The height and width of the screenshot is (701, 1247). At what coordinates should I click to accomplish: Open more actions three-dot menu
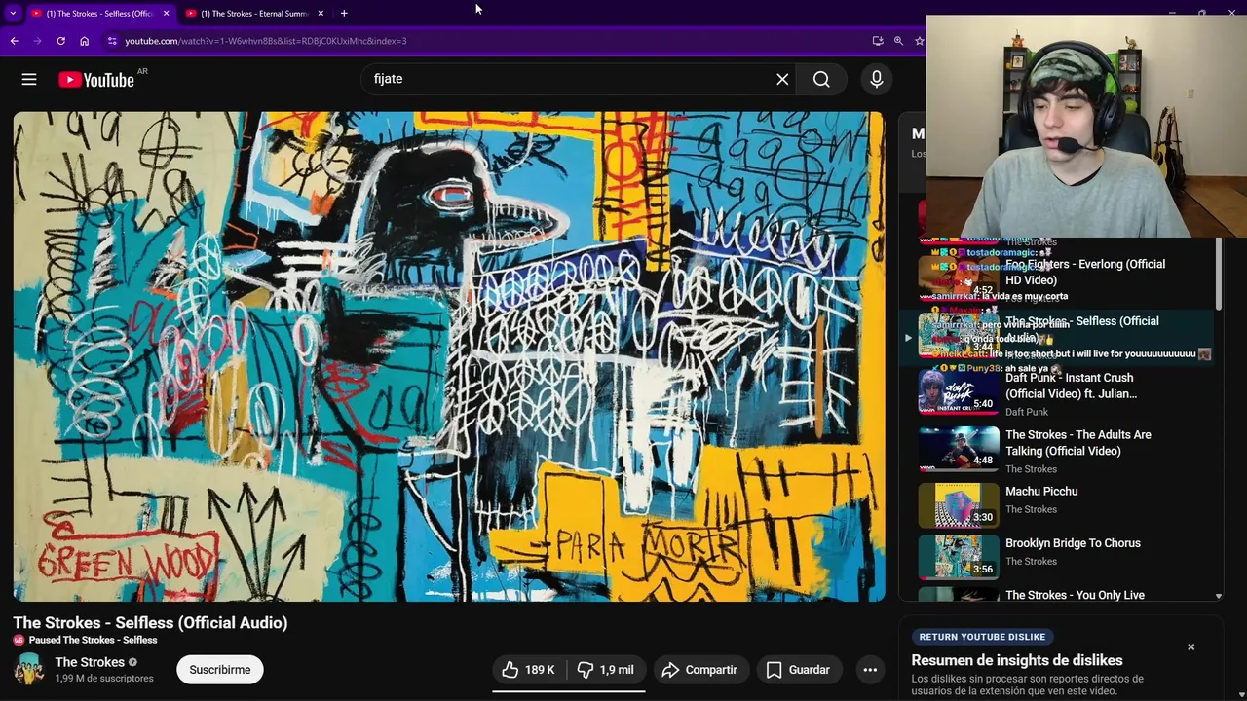coord(870,670)
